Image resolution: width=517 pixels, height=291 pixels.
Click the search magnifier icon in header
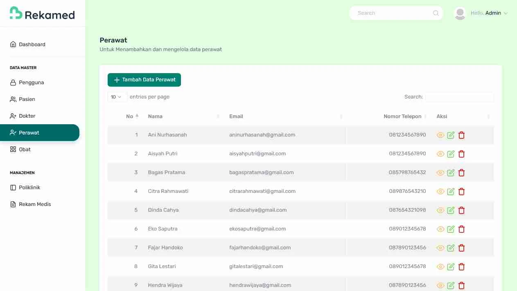[x=436, y=13]
